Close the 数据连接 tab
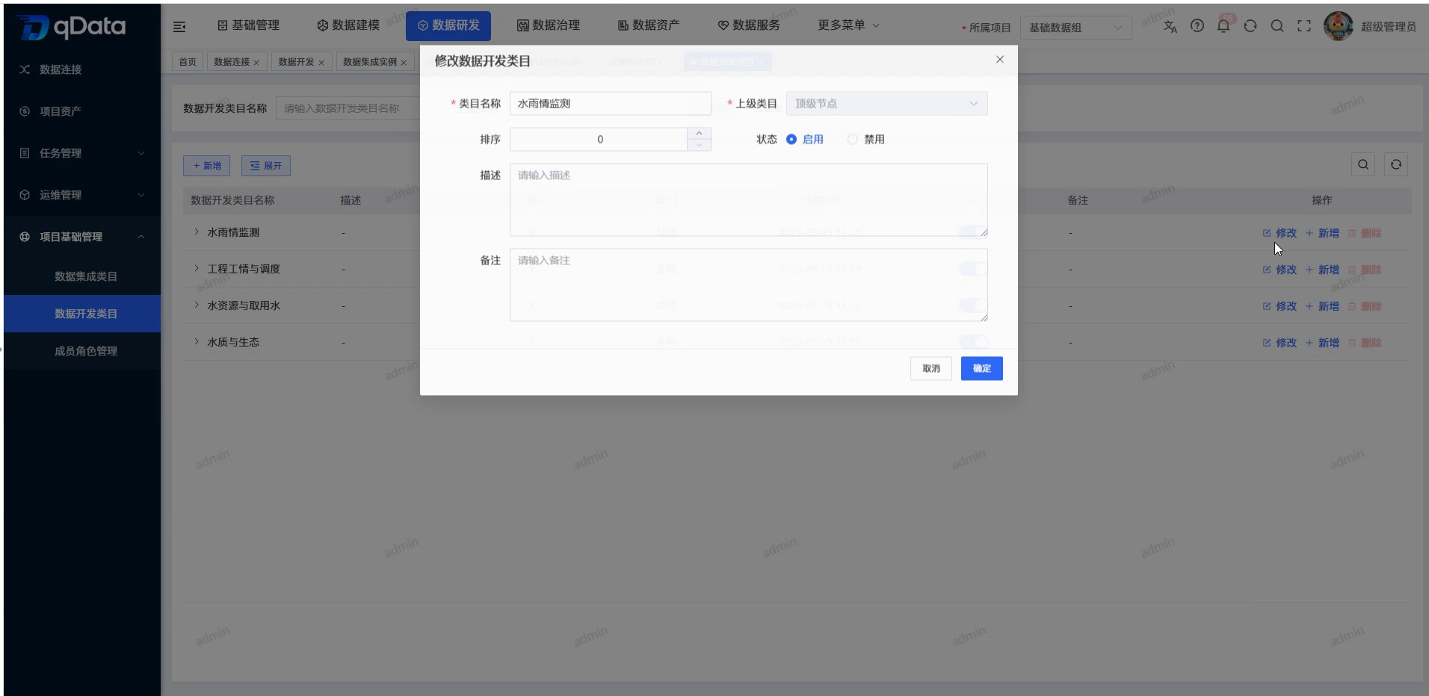1429x696 pixels. pyautogui.click(x=256, y=63)
